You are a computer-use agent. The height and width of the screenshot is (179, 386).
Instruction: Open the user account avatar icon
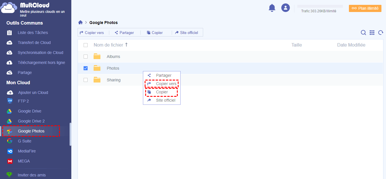point(286,8)
